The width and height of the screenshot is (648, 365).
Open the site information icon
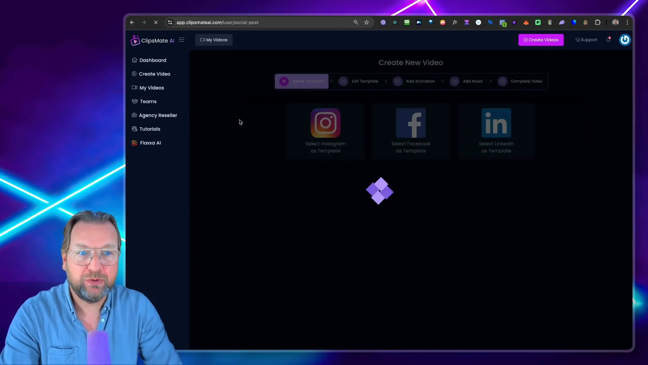170,22
